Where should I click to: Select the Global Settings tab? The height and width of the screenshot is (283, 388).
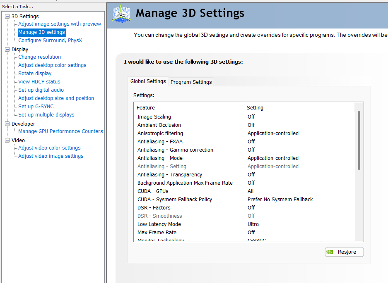point(148,81)
